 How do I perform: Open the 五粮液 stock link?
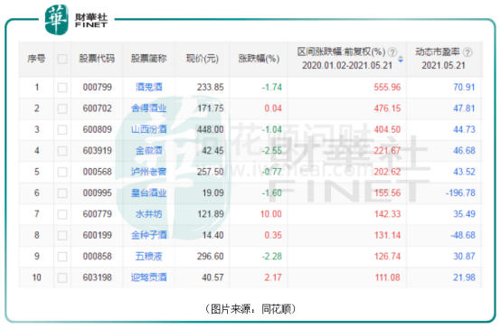pyautogui.click(x=148, y=256)
